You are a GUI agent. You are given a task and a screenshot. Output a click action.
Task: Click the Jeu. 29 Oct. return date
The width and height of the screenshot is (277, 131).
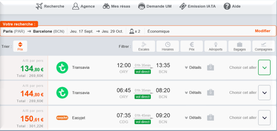click(x=112, y=32)
